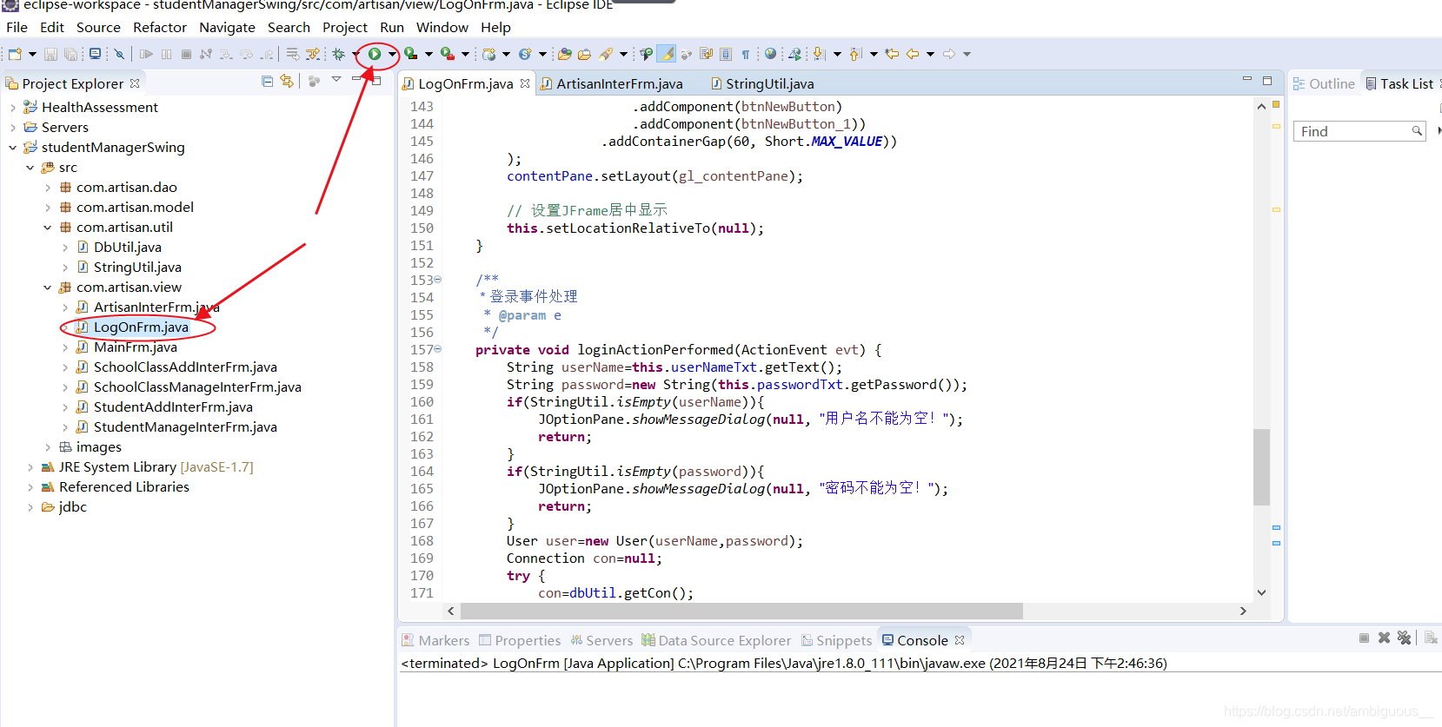
Task: Expand the Servers project node
Action: [13, 128]
